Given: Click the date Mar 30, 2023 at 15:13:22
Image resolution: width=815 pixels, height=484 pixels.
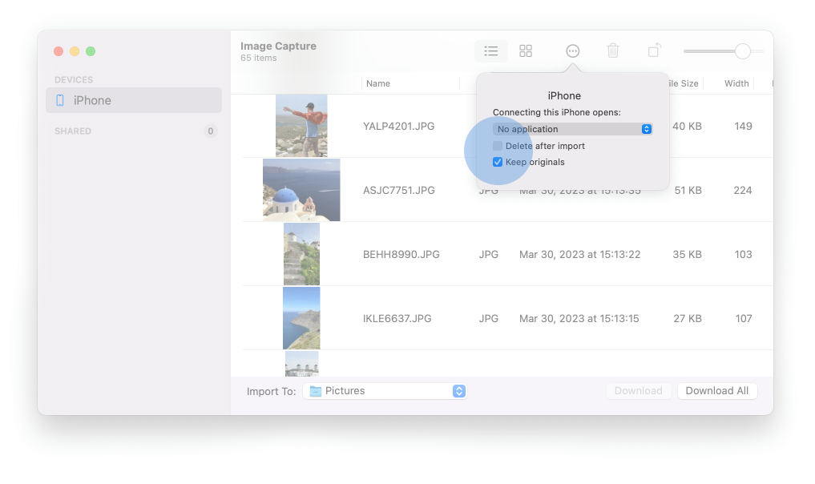Looking at the screenshot, I should (x=579, y=254).
